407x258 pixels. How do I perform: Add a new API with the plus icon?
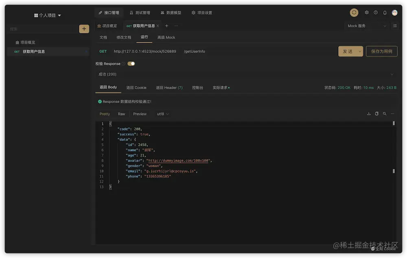(84, 29)
